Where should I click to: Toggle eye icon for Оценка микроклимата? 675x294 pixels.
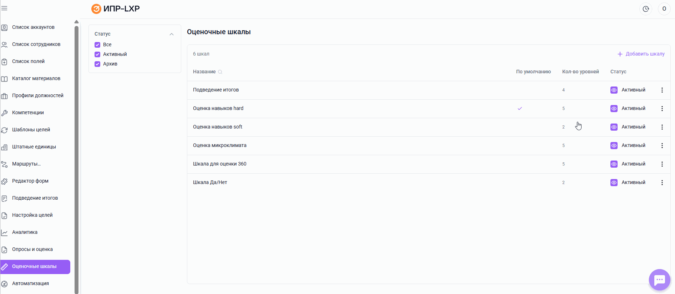[x=614, y=146]
